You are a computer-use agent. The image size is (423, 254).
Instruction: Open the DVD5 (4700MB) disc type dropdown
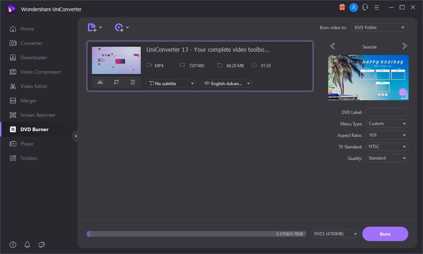coord(335,234)
